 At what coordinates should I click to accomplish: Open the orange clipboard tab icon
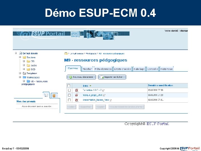pos(54,96)
